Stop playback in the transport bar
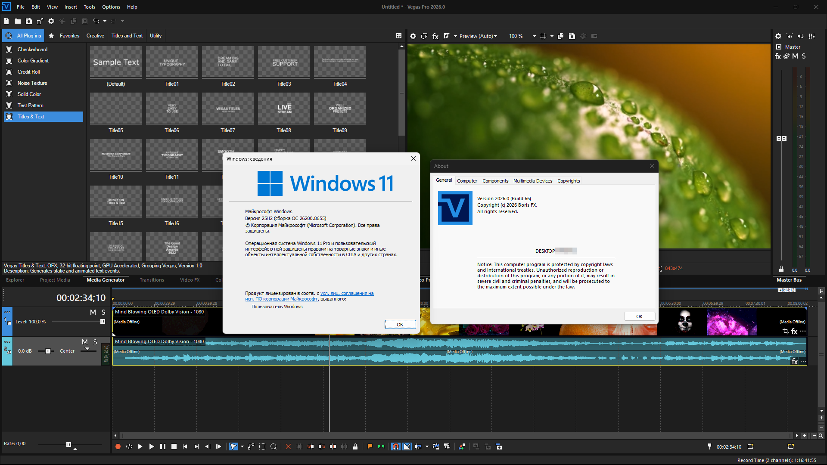This screenshot has height=465, width=827. [174, 447]
